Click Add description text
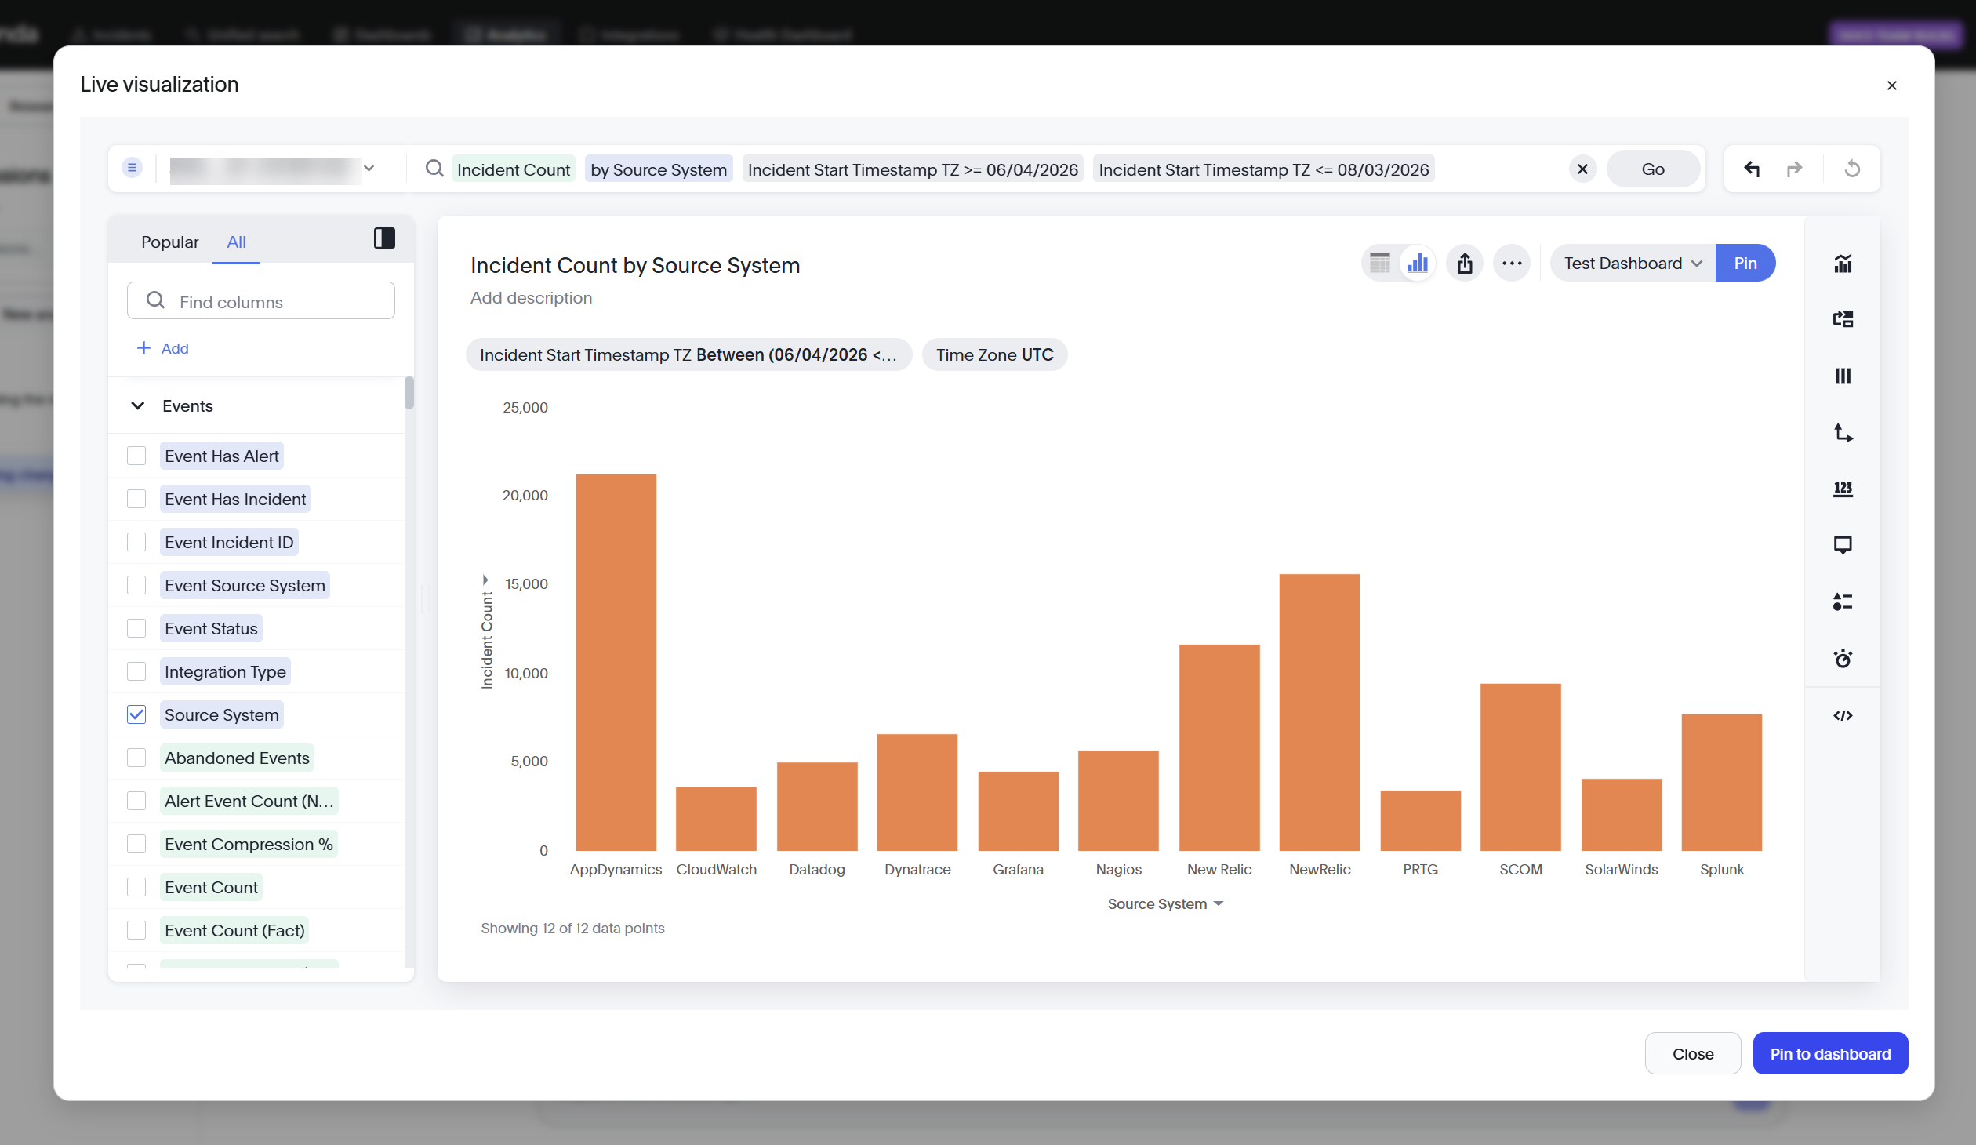Image resolution: width=1976 pixels, height=1145 pixels. 531,298
